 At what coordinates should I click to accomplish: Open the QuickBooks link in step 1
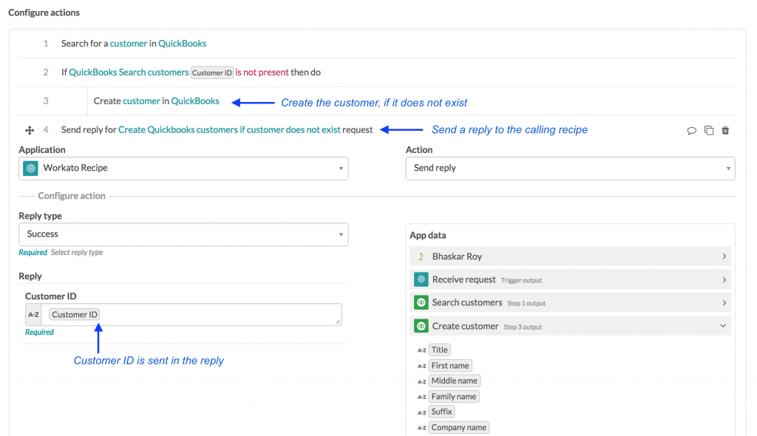click(184, 44)
